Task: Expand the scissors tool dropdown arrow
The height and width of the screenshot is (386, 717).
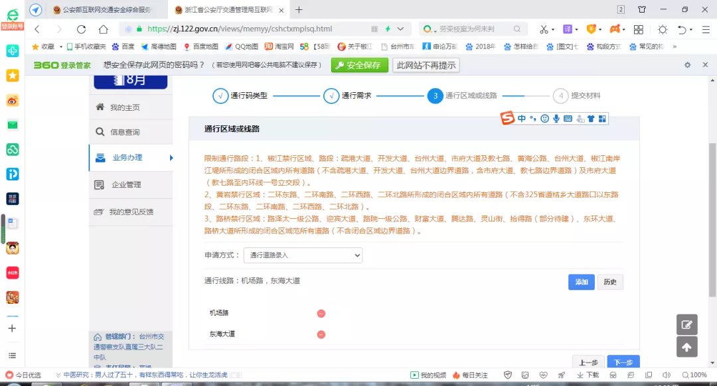Action: (x=553, y=30)
